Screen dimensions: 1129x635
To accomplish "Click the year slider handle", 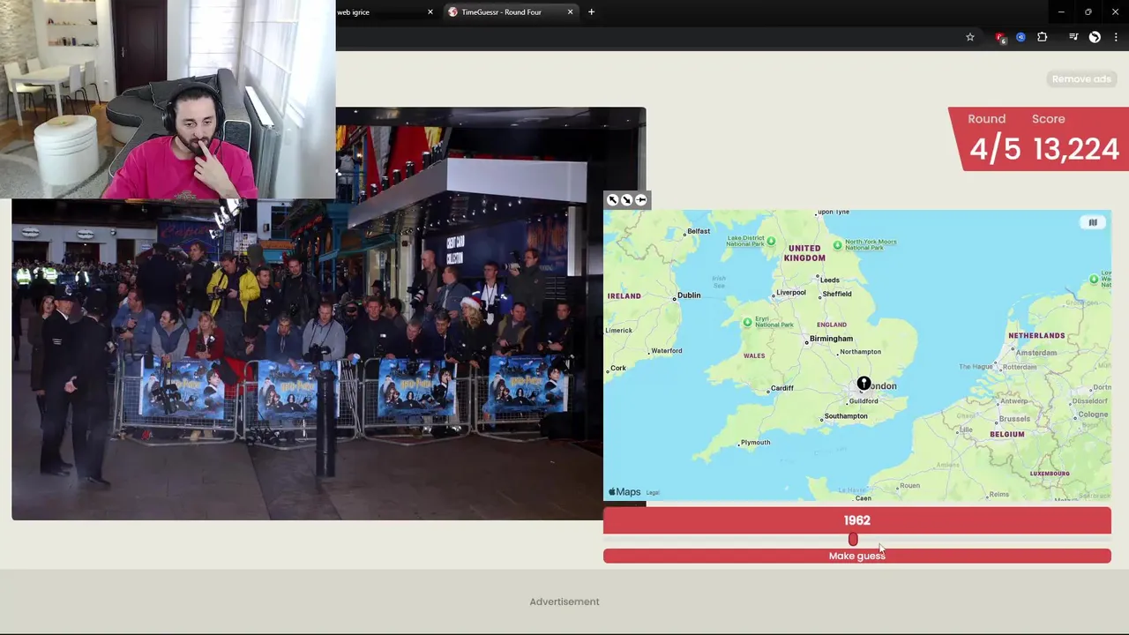I will (853, 539).
